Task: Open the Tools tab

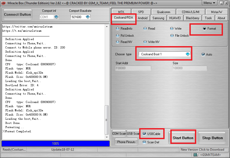Action: [x=208, y=18]
